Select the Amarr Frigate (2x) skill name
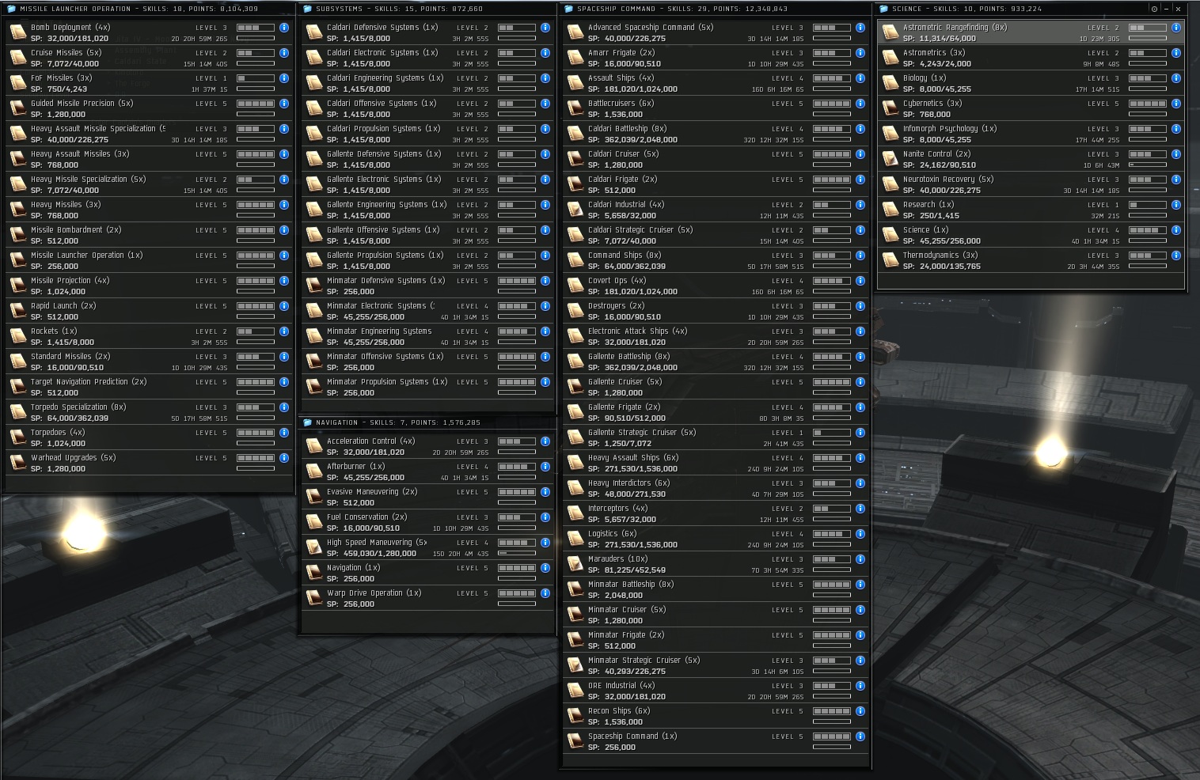 [x=621, y=53]
